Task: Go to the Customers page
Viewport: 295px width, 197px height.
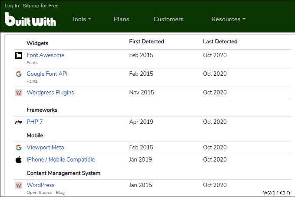Action: [x=169, y=19]
